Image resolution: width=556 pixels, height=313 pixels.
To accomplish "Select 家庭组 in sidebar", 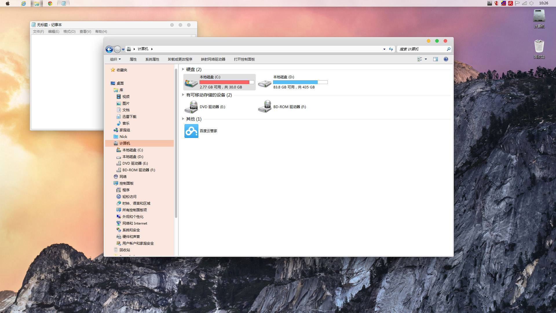I will tap(122, 130).
